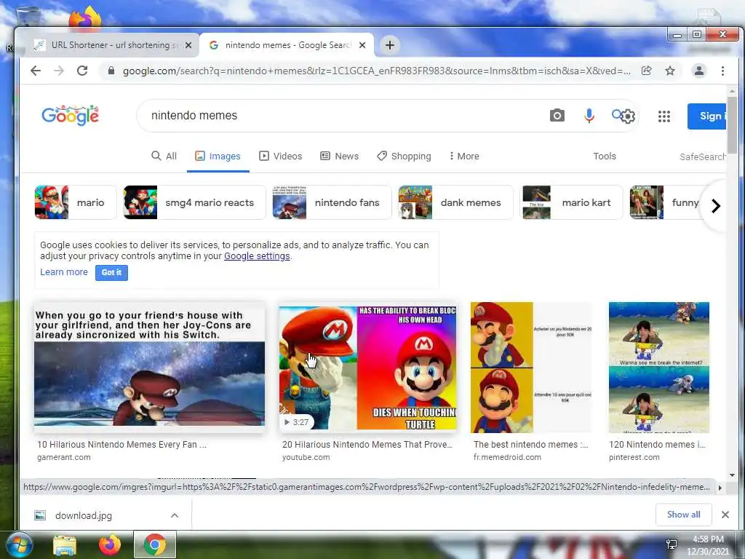The width and height of the screenshot is (745, 559).
Task: Filter by the funny chip
Action: pos(665,202)
